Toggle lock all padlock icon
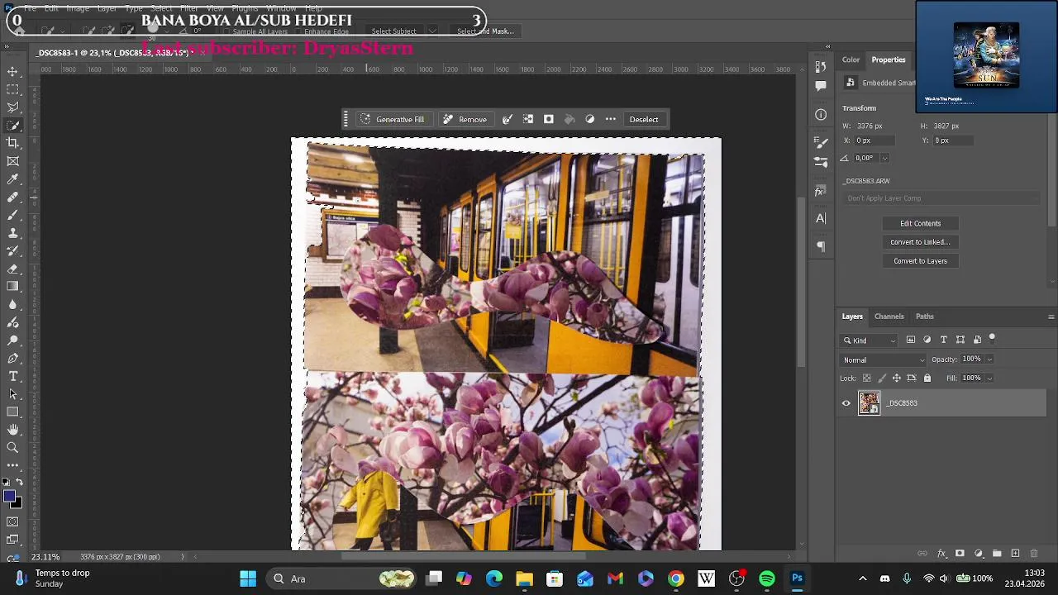The height and width of the screenshot is (595, 1058). tap(927, 378)
